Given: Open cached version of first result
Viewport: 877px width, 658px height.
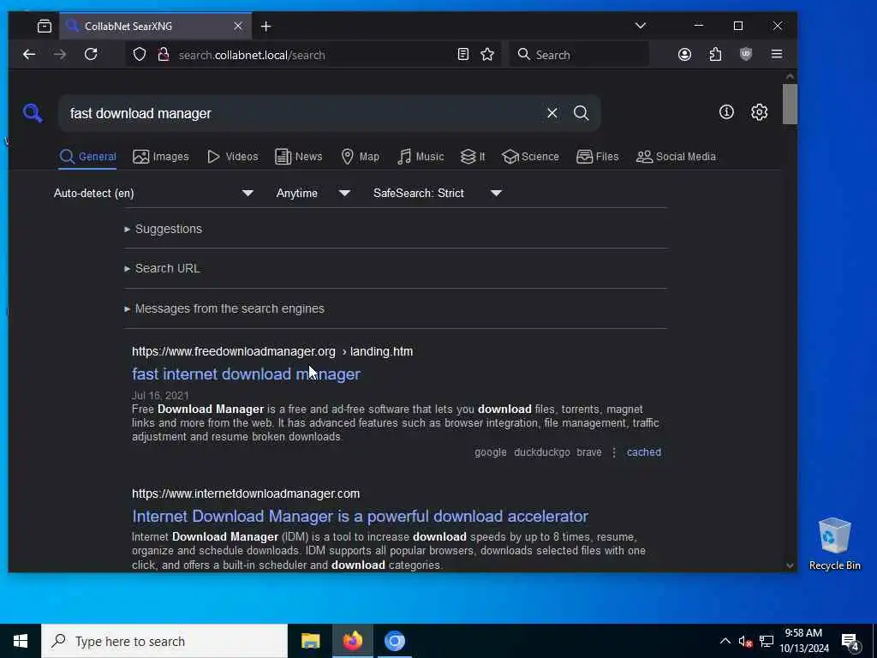Looking at the screenshot, I should click(644, 452).
